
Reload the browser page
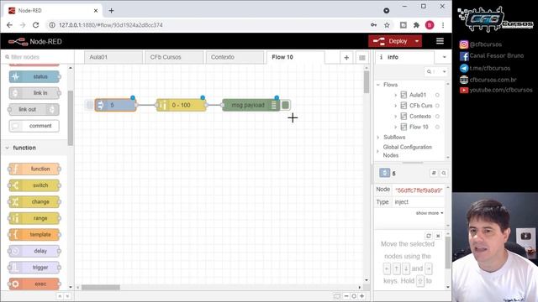[35, 25]
